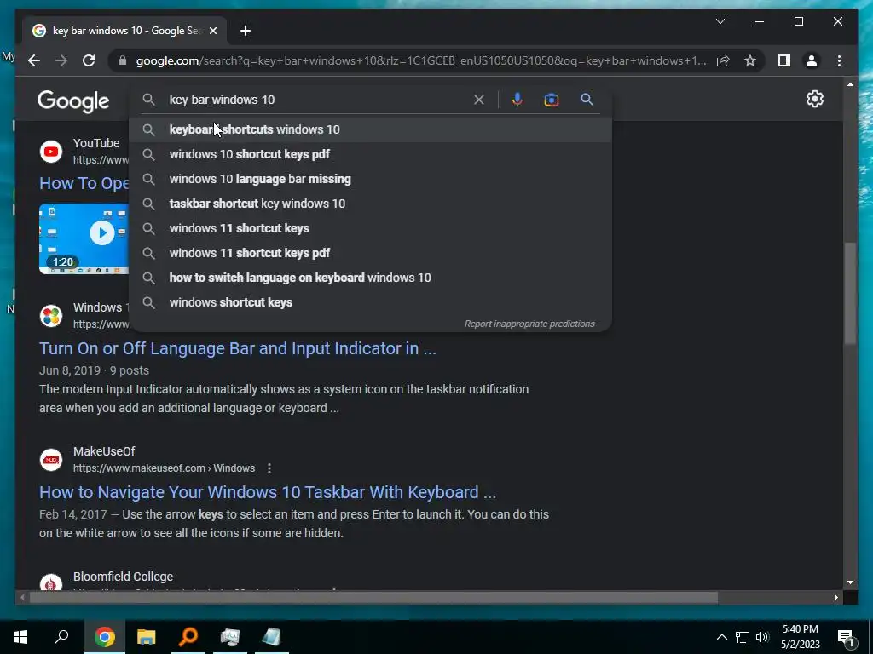Click the scrollbar down arrow
The height and width of the screenshot is (654, 873).
click(x=850, y=582)
